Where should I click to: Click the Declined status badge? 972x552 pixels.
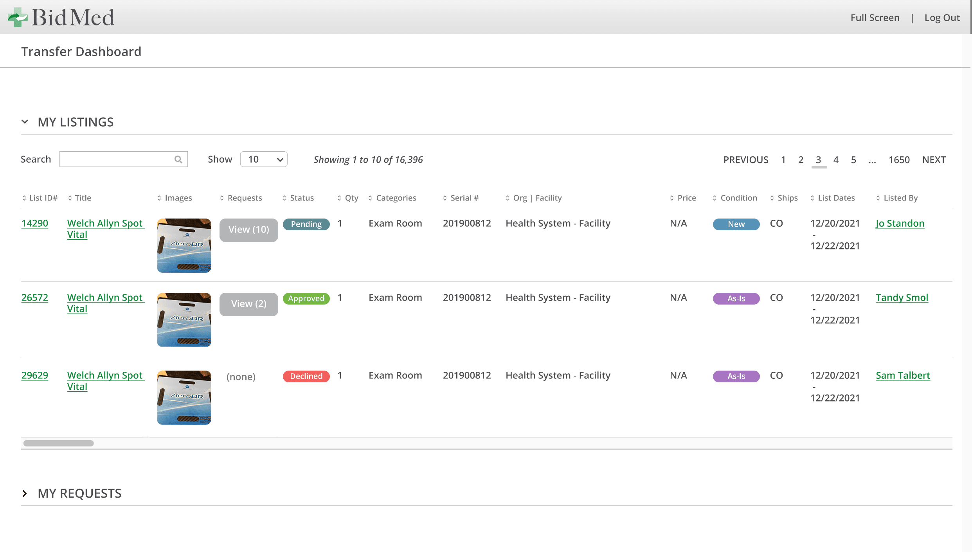pos(306,376)
